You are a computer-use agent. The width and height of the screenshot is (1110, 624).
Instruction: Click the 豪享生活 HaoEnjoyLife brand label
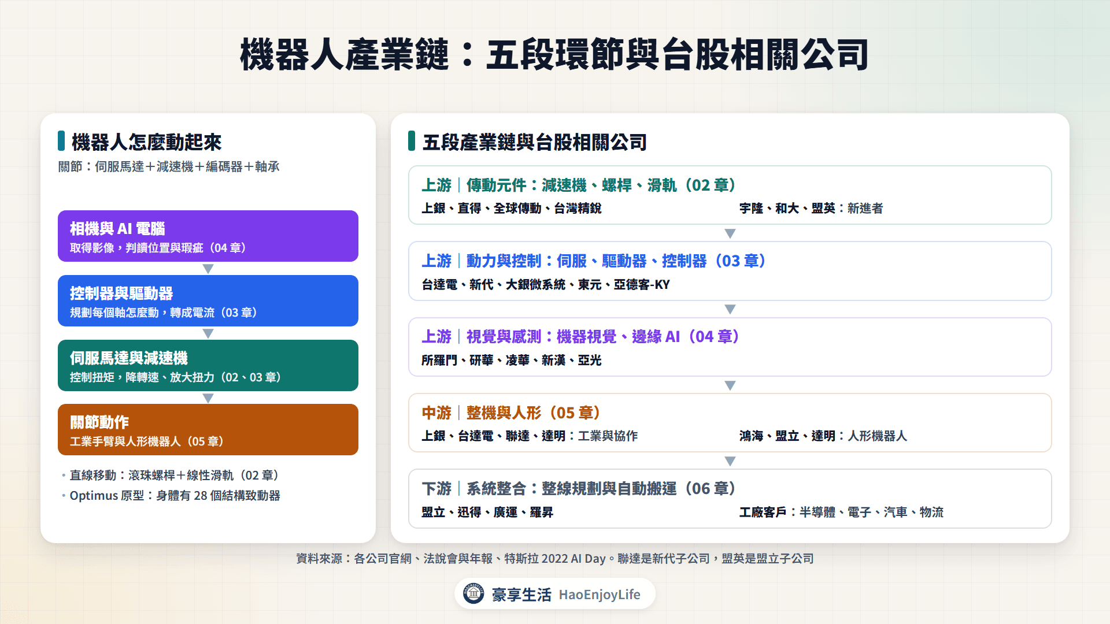pyautogui.click(x=566, y=595)
